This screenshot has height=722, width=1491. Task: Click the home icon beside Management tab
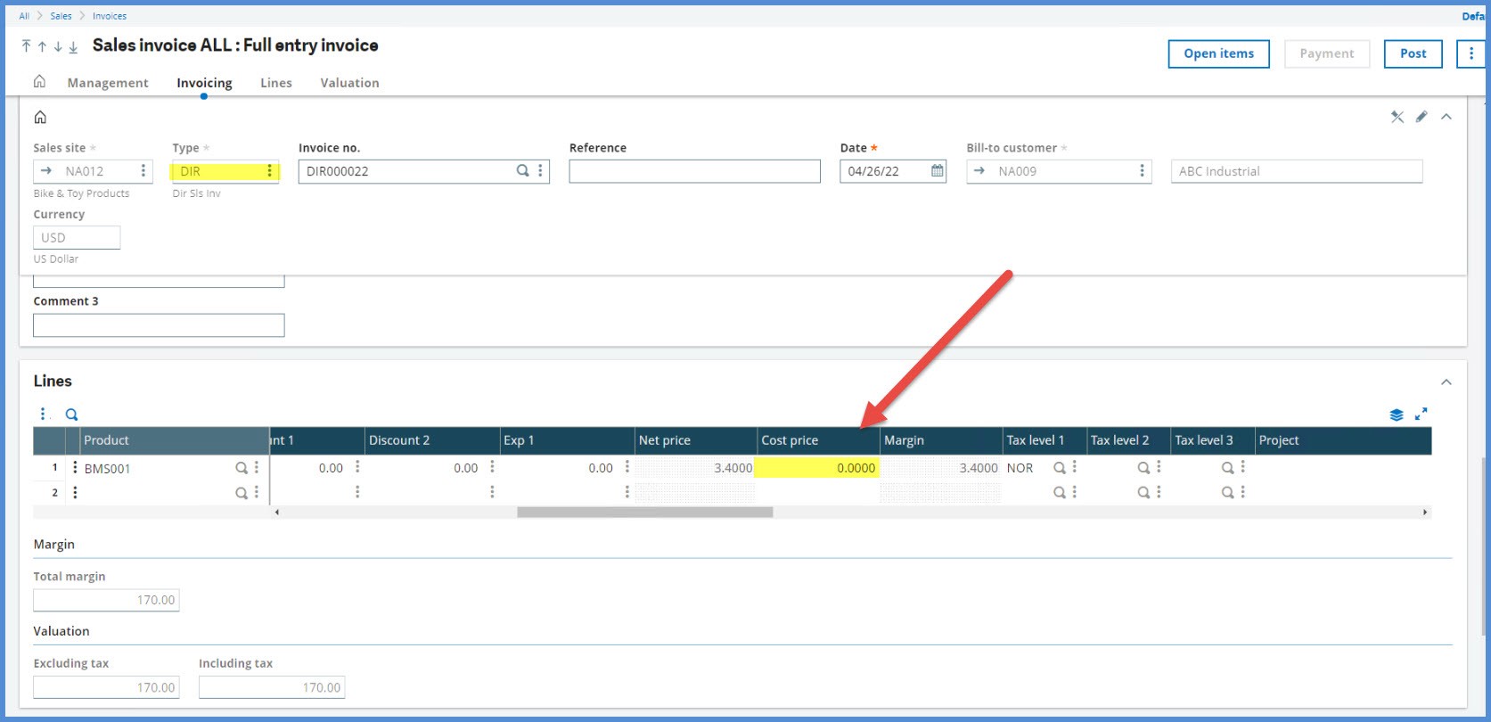pyautogui.click(x=39, y=82)
